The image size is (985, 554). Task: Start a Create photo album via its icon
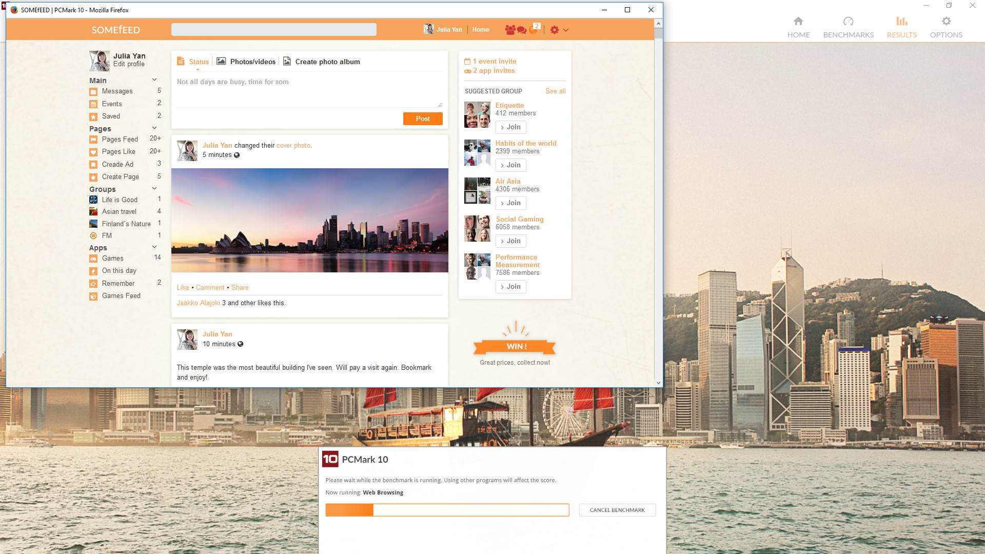(x=287, y=61)
